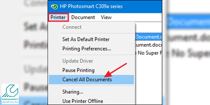This screenshot has width=210, height=105.
Task: Open the Document menu
Action: 83,17
